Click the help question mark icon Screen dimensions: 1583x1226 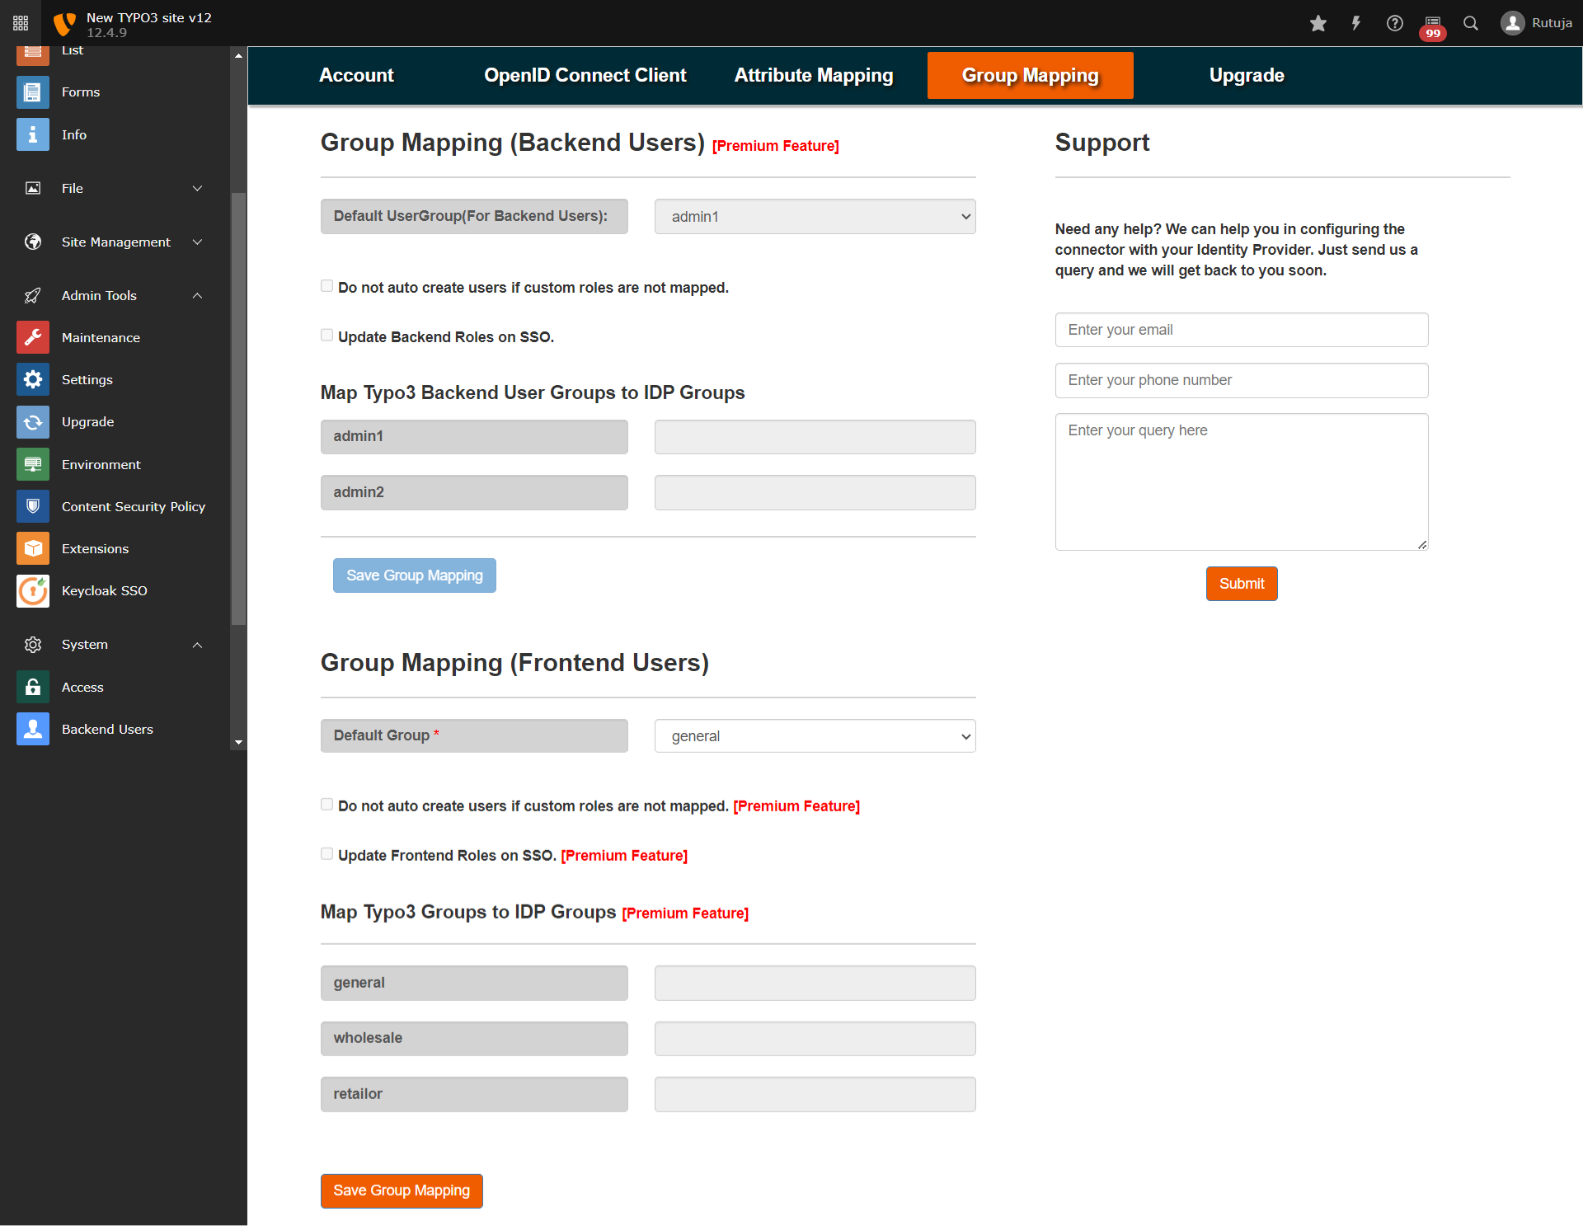point(1394,23)
